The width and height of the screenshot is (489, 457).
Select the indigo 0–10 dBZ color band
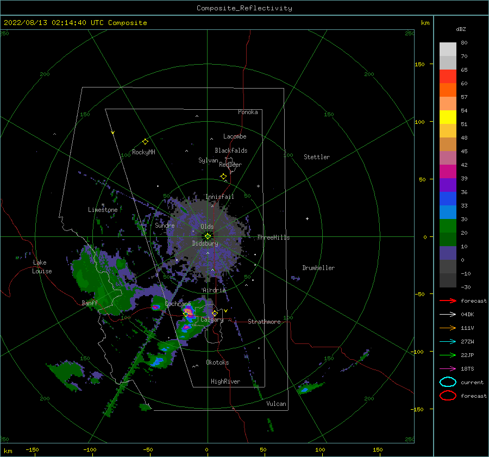pos(448,253)
